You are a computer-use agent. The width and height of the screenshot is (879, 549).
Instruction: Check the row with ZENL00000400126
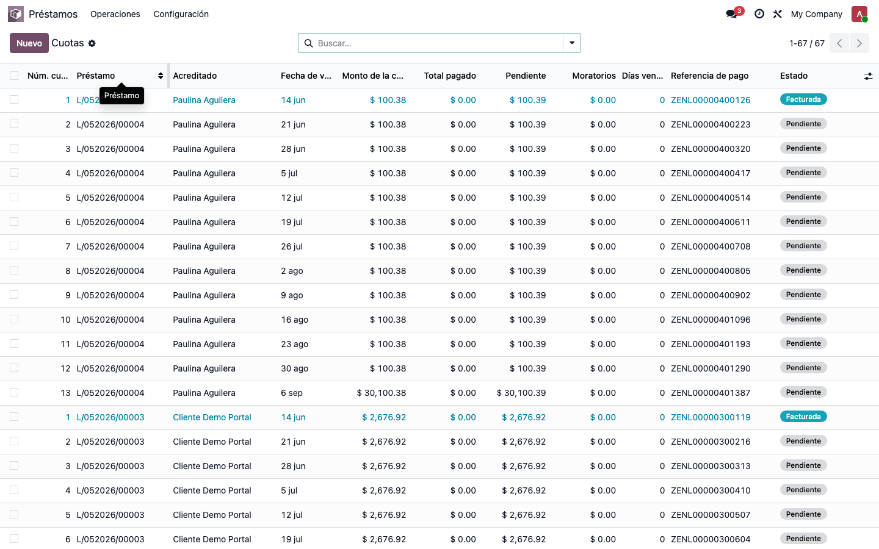tap(14, 99)
